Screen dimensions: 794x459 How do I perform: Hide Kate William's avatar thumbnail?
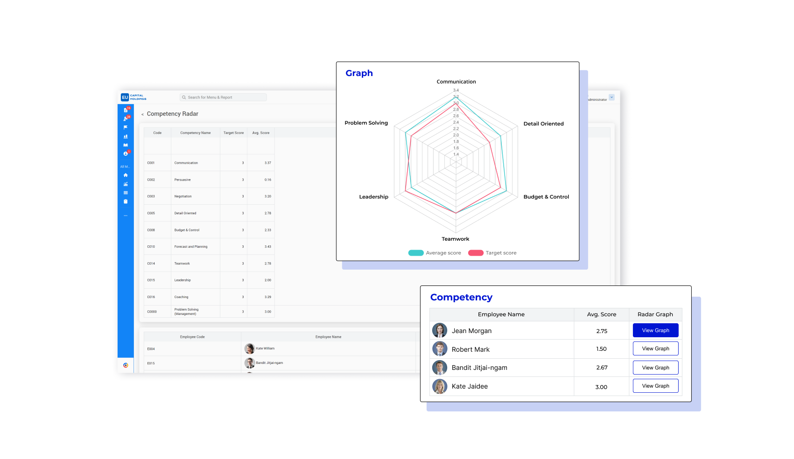[250, 348]
